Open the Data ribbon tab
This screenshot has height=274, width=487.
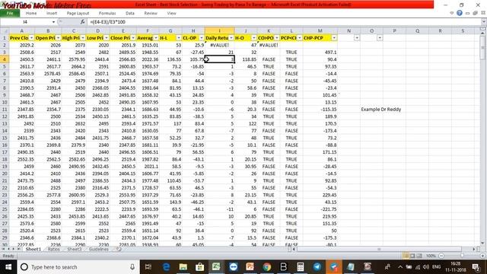130,13
